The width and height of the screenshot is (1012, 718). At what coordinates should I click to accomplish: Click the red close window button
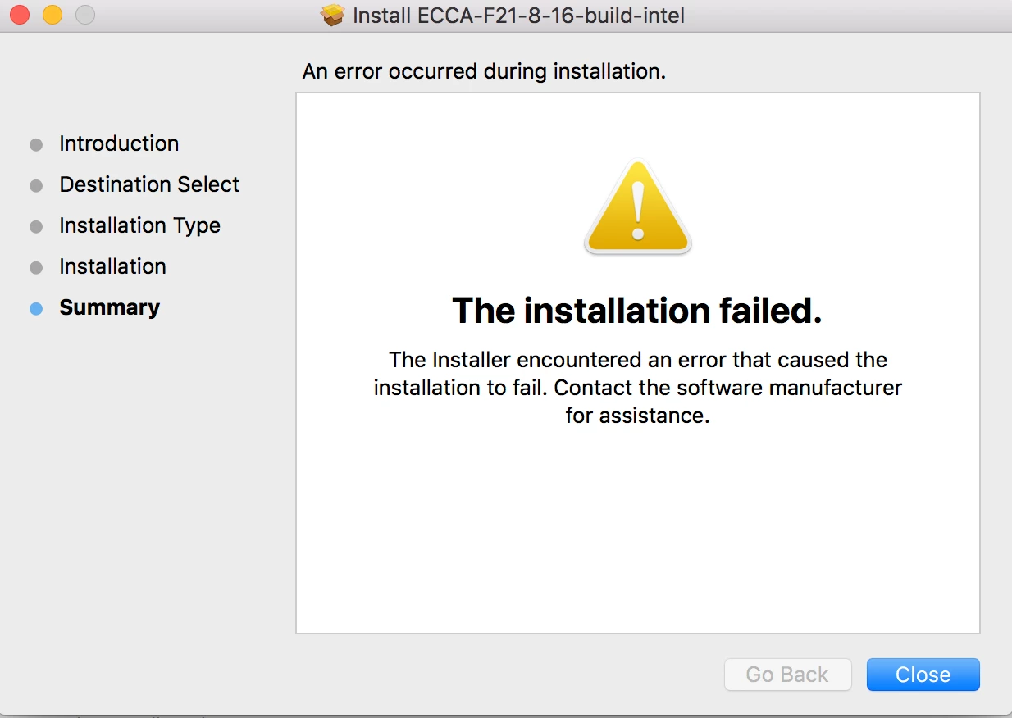pos(20,15)
